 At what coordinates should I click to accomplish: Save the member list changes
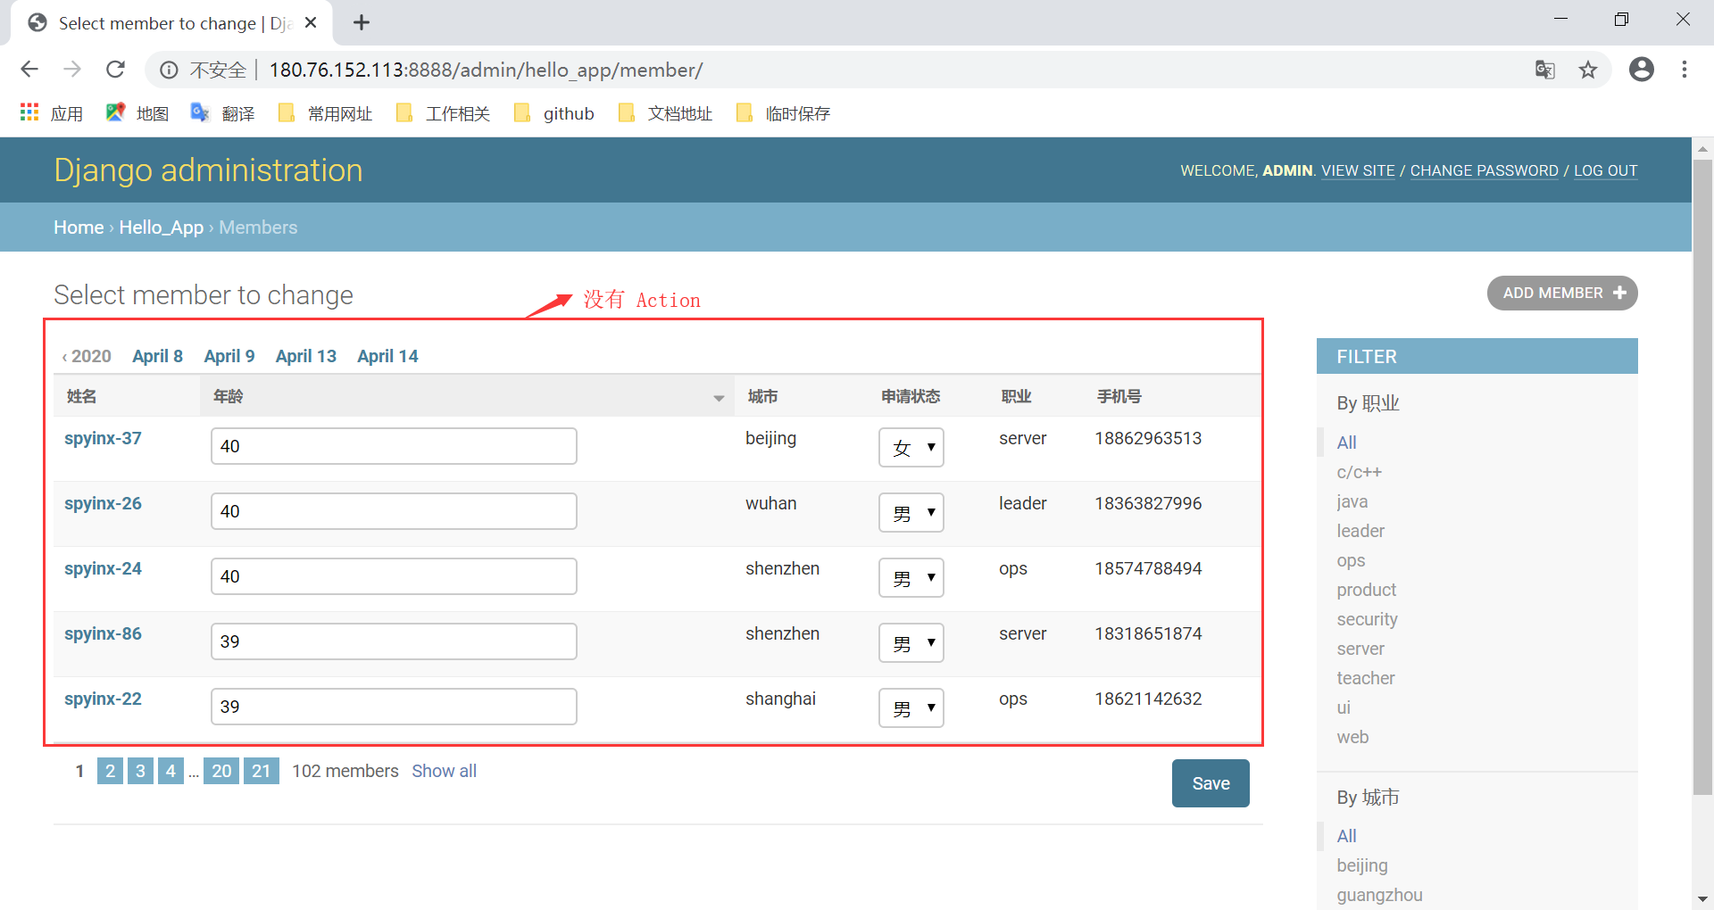click(x=1211, y=783)
